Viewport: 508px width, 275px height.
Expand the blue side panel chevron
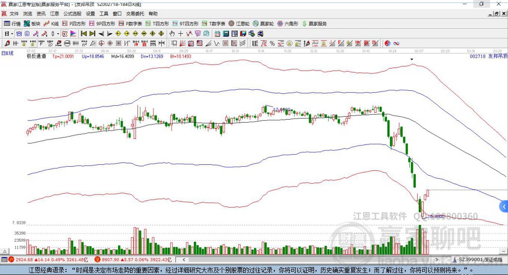pos(504,206)
